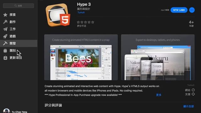Click 圖形與設計 category text
The height and width of the screenshot is (113, 201).
click(x=84, y=9)
